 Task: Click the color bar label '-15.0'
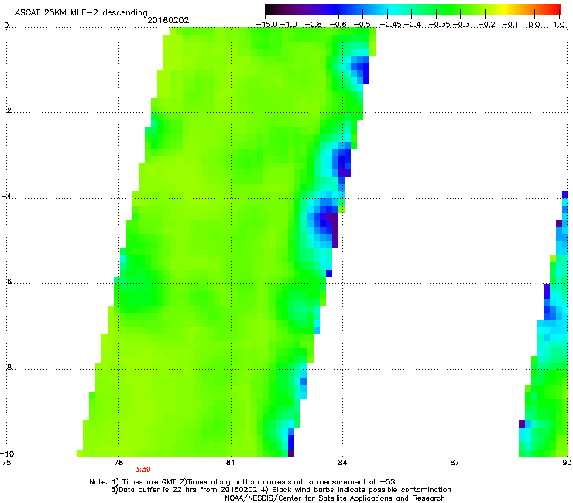coord(267,25)
